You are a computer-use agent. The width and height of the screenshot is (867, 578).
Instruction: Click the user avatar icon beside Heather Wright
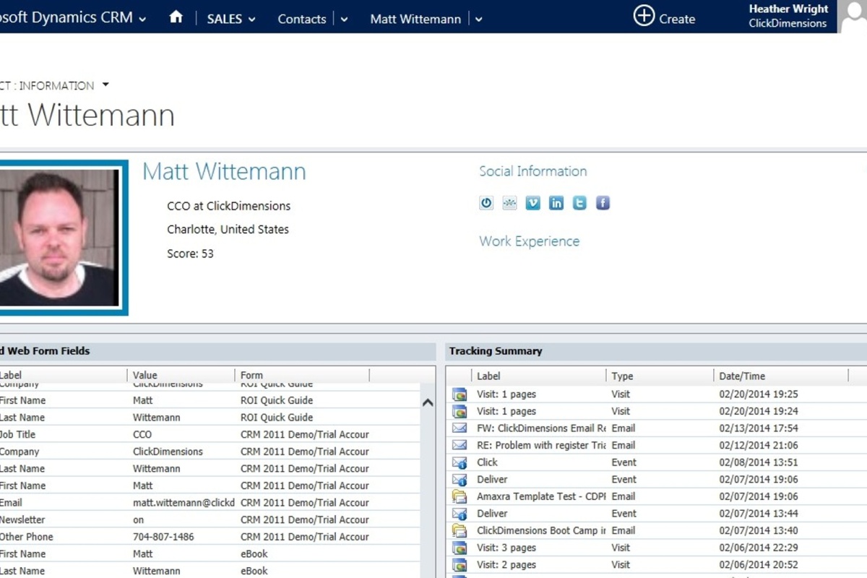[853, 16]
